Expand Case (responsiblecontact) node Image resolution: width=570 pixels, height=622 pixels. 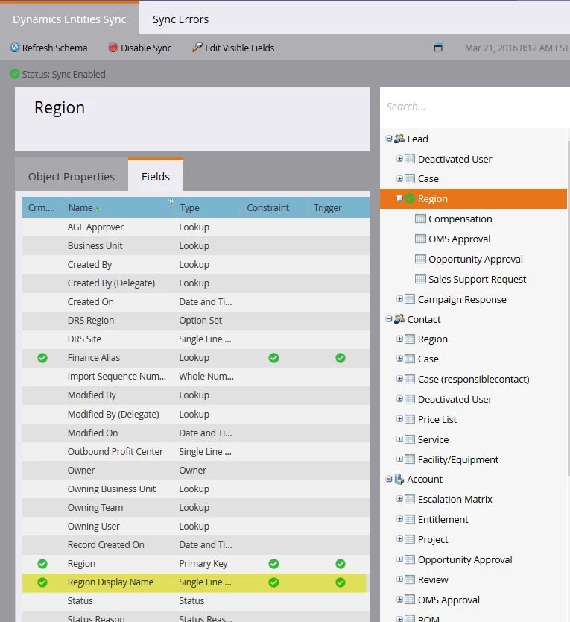399,379
